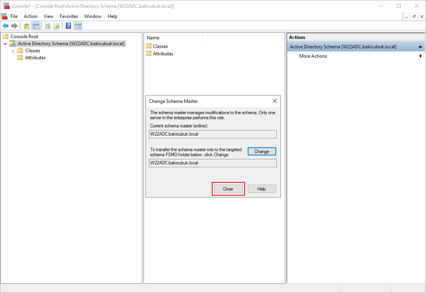
Task: Go back with the blue Back arrow
Action: click(x=5, y=26)
